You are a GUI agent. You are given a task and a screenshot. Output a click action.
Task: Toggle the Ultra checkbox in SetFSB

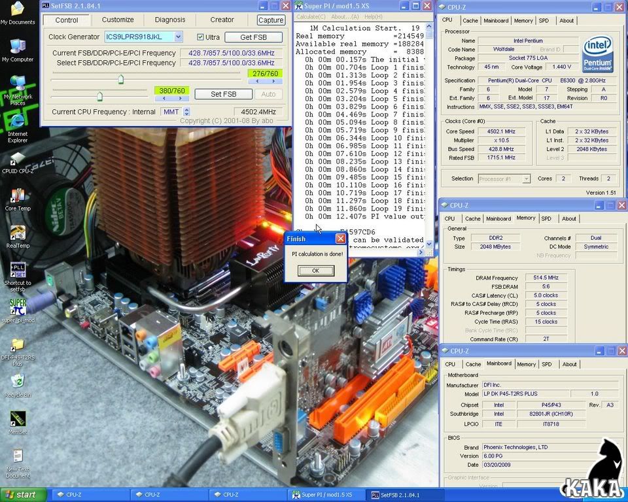pyautogui.click(x=200, y=37)
